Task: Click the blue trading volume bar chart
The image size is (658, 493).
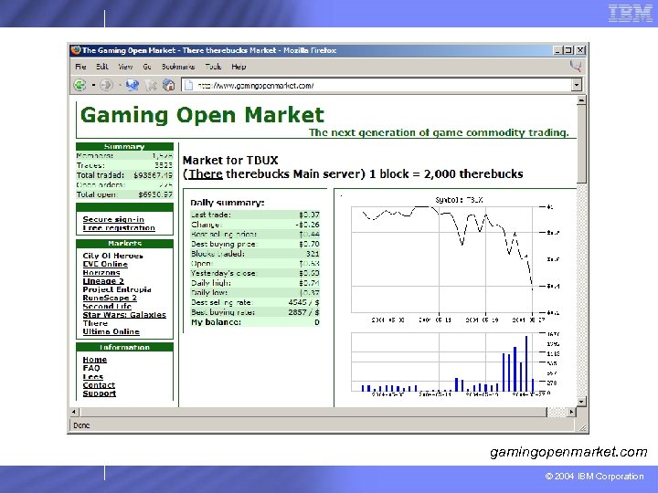Action: [x=442, y=362]
